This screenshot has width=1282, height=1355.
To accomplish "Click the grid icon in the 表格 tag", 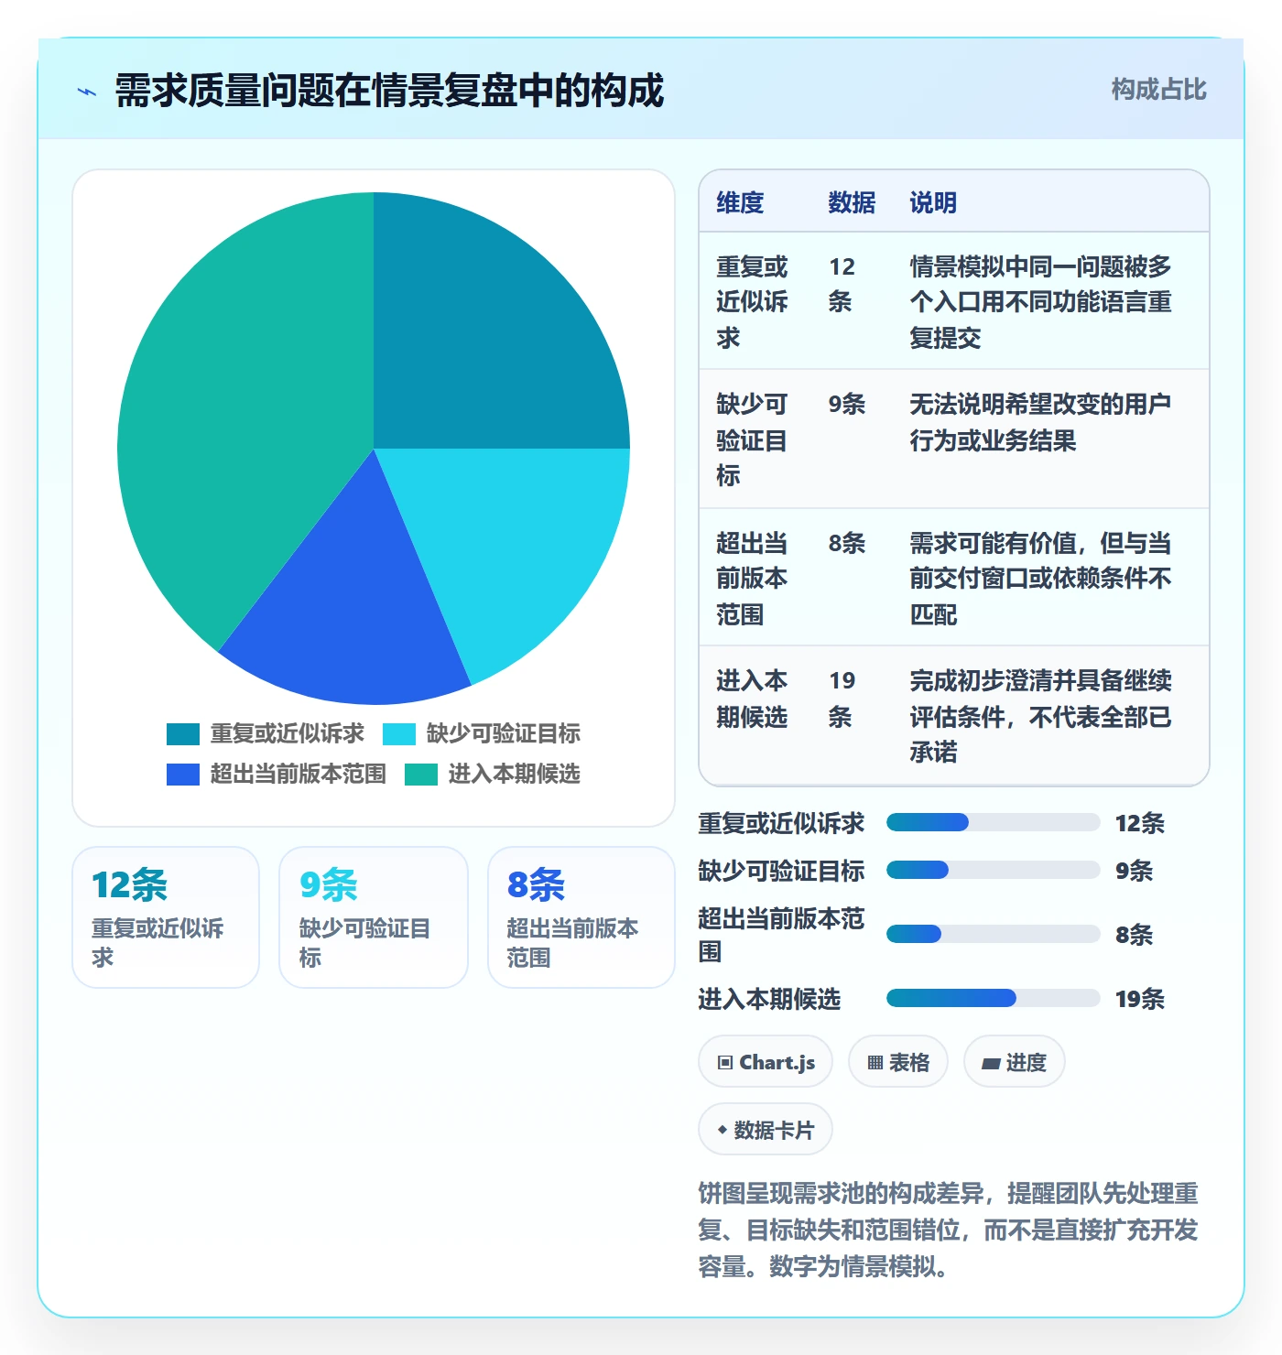I will pos(875,1062).
